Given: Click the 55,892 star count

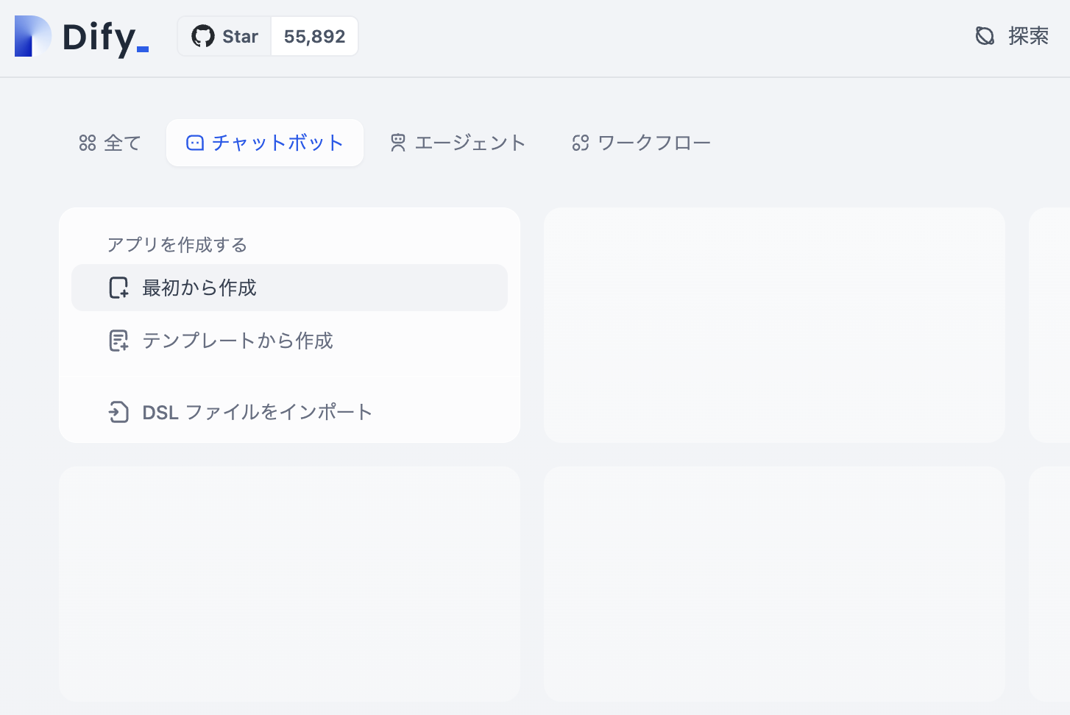Looking at the screenshot, I should coord(314,35).
